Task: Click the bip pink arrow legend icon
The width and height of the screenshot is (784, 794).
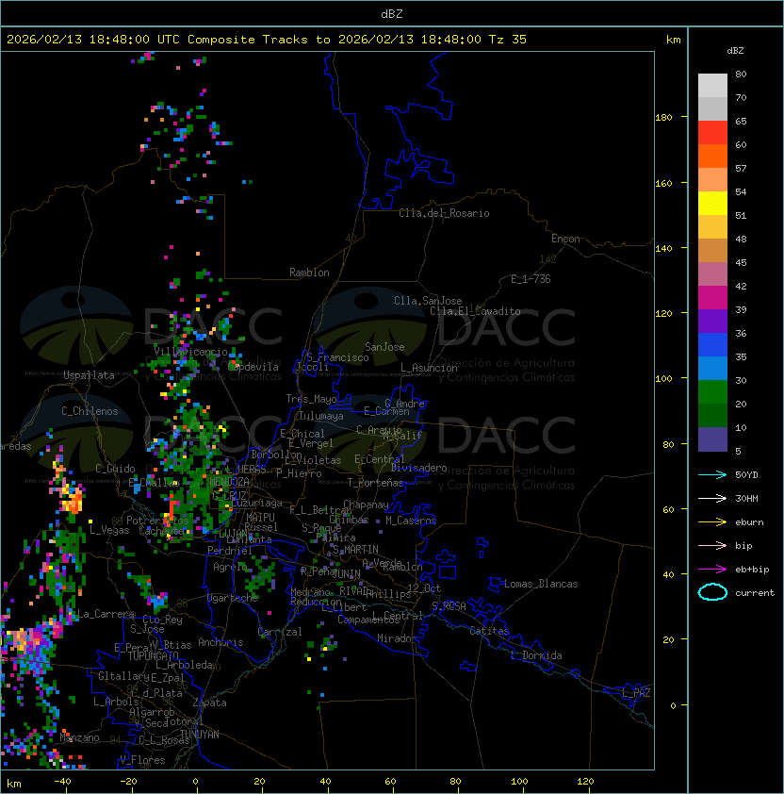Action: point(712,545)
